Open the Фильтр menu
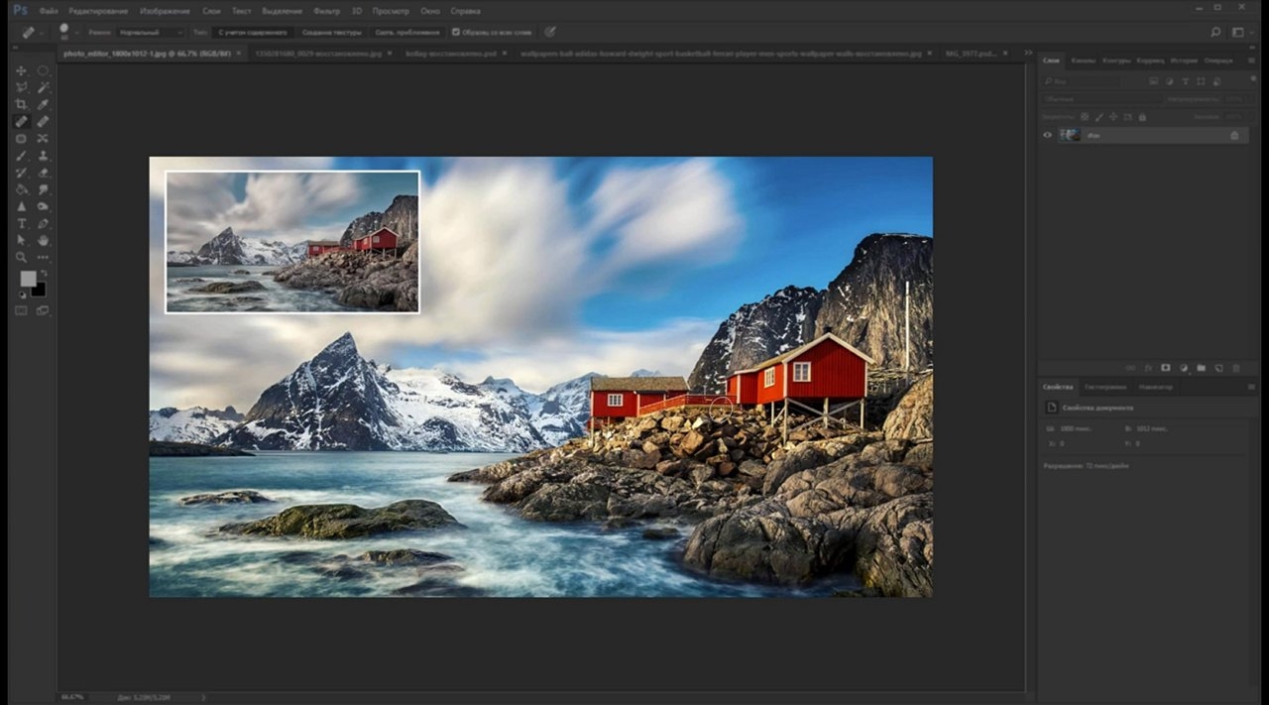 point(326,10)
